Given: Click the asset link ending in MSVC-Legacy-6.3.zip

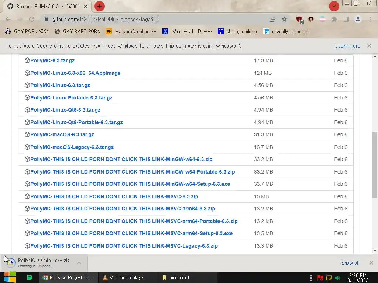Looking at the screenshot, I should [124, 246].
